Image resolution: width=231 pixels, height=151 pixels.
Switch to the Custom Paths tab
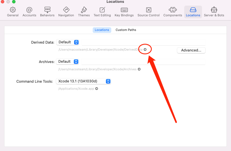[x=126, y=30]
